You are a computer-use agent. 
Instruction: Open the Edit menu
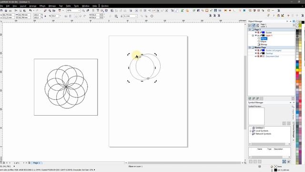click(x=8, y=6)
